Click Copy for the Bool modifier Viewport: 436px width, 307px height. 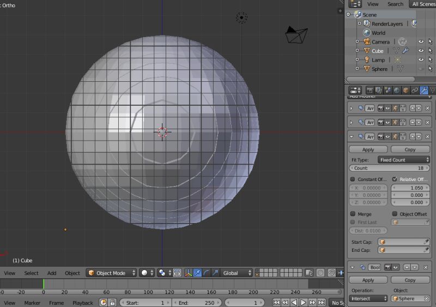410,280
